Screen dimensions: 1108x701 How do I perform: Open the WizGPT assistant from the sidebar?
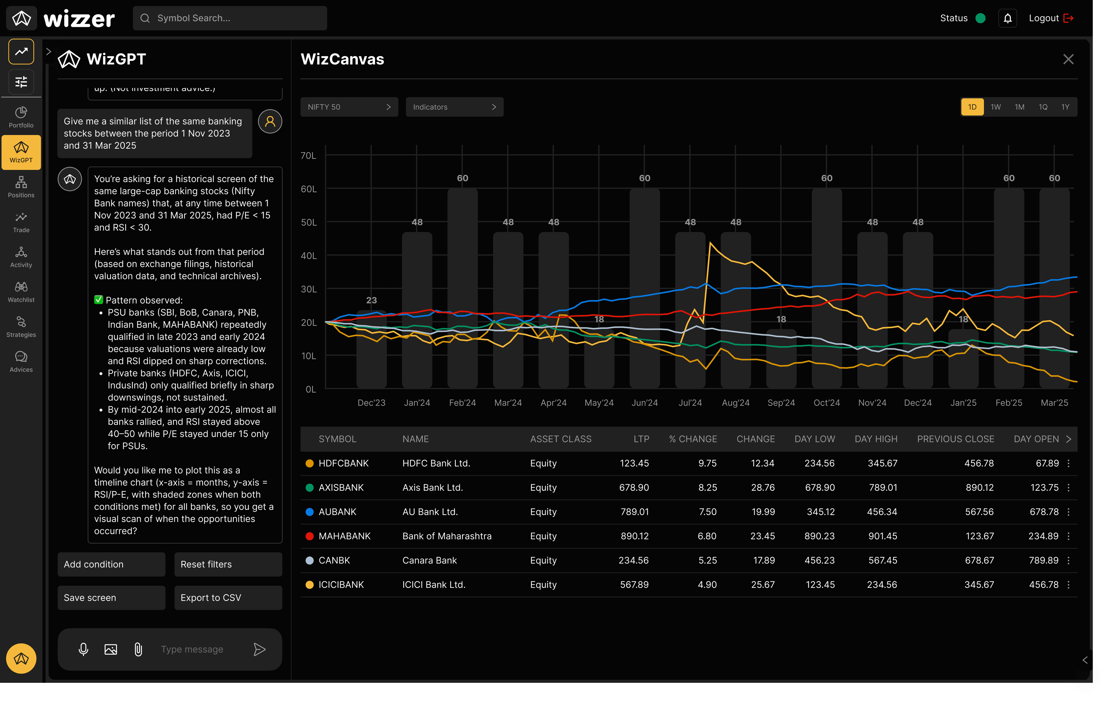(21, 152)
